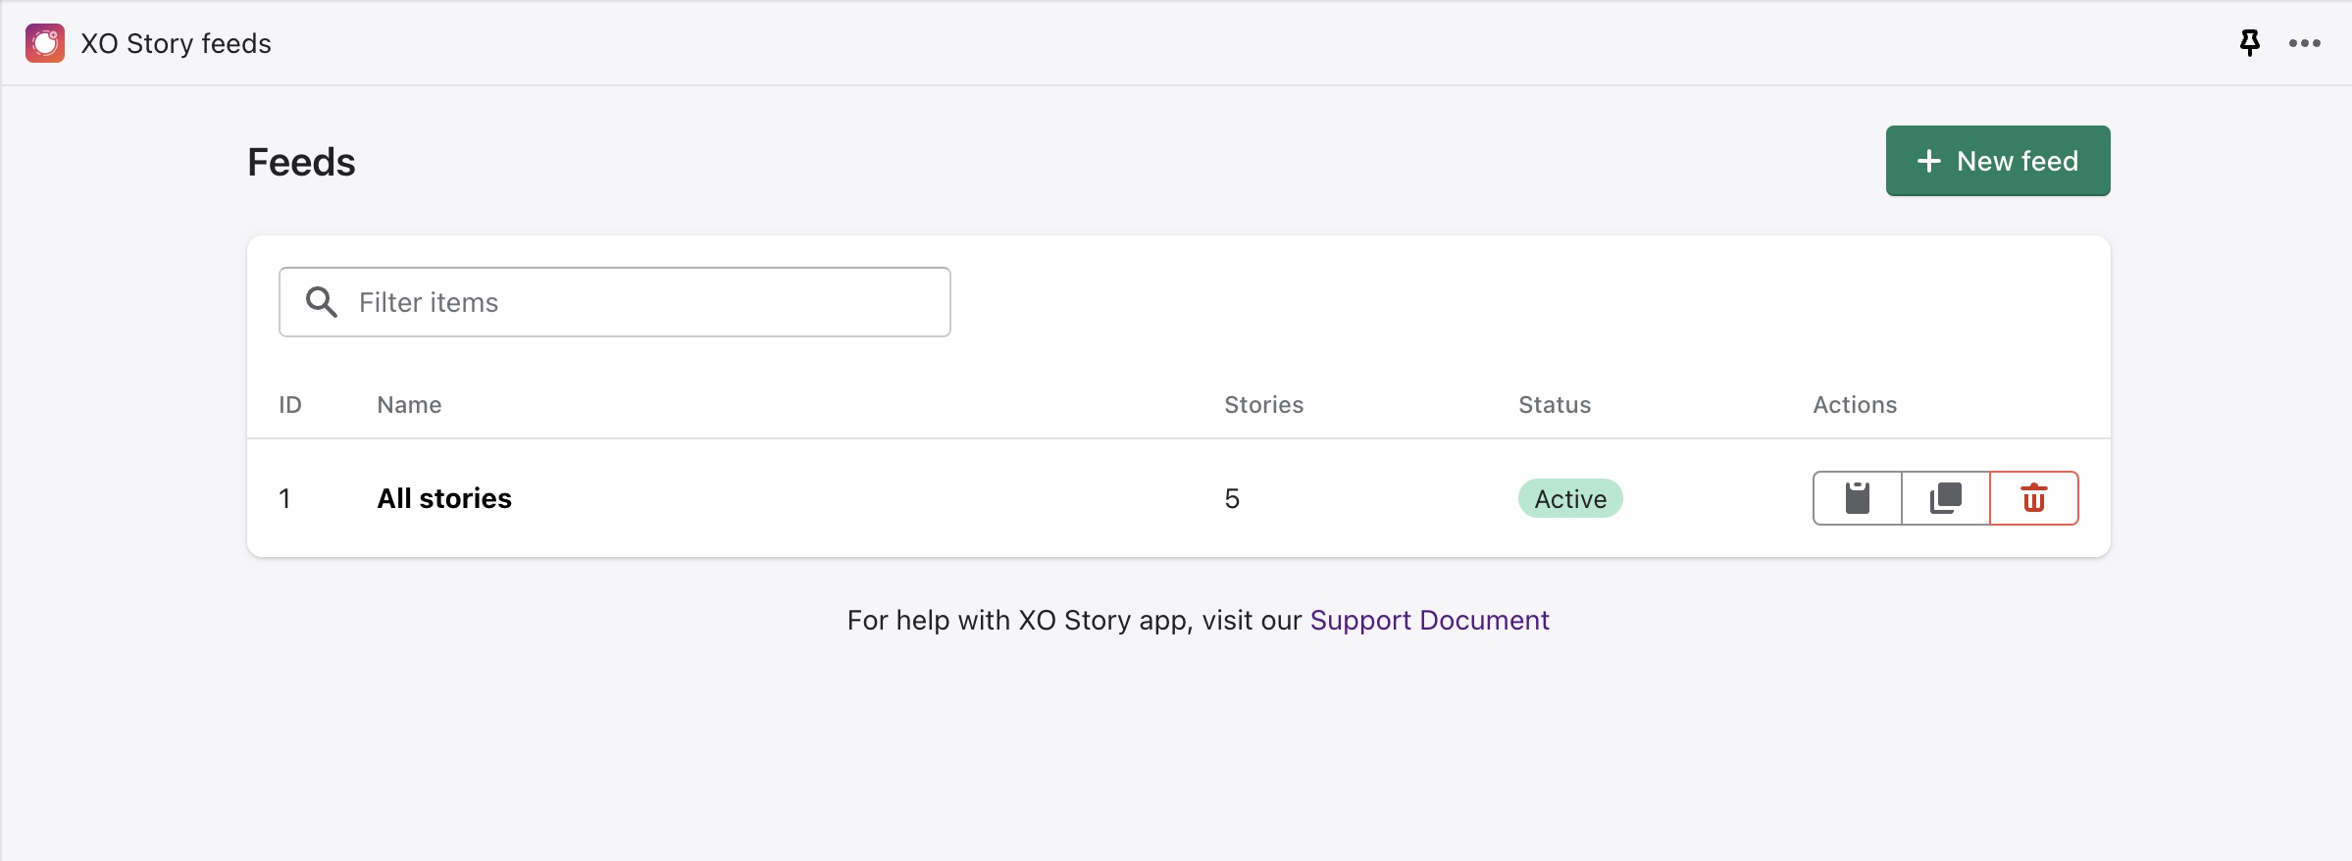
Task: Delete the All stories feed
Action: [2033, 498]
